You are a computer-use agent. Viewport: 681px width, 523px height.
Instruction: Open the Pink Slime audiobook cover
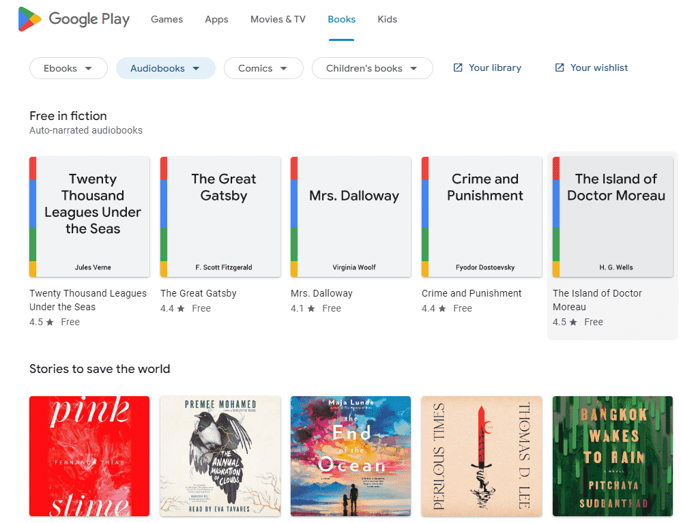tap(89, 456)
